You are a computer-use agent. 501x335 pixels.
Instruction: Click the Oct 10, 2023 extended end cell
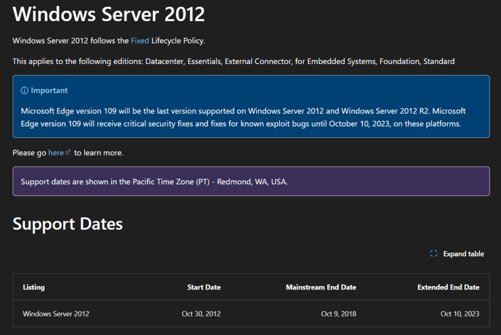[x=459, y=314]
